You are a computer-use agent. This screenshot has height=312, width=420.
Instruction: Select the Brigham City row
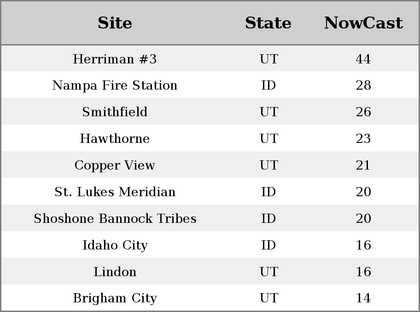click(x=210, y=298)
